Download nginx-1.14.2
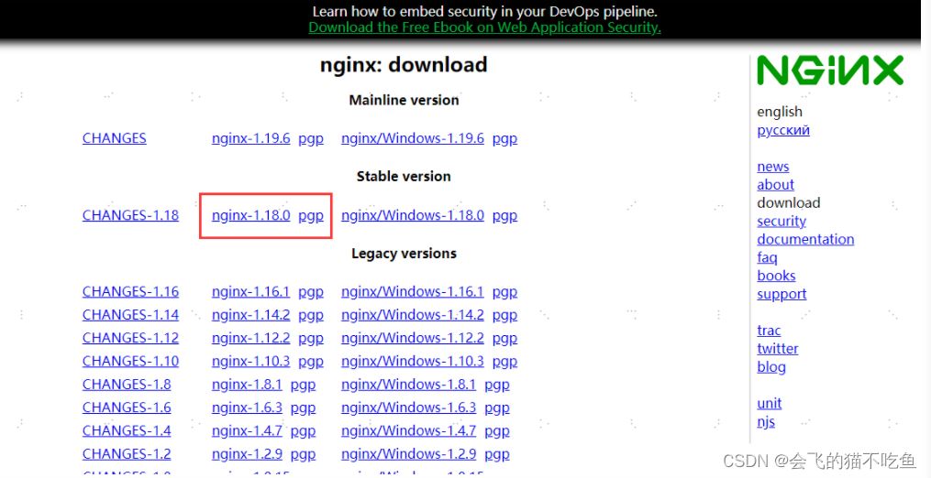Viewport: 931px width, 478px height. pyautogui.click(x=250, y=315)
